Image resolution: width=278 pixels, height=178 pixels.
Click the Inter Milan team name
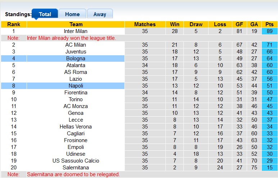tap(76, 31)
